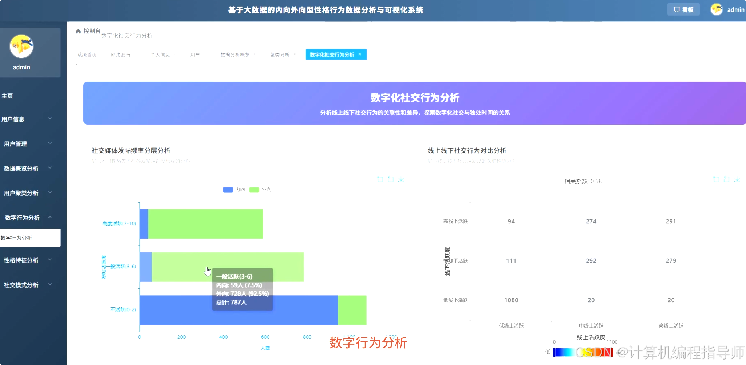Click heatmap cell showing 111
The image size is (746, 365).
(x=511, y=261)
